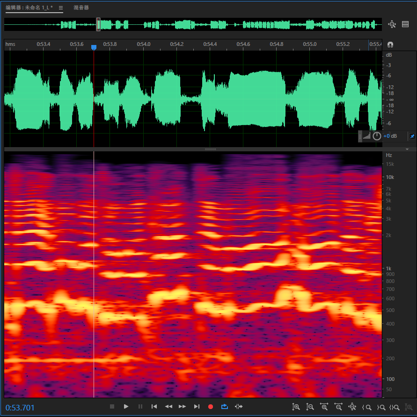
Task: Click the Skip Selection button
Action: 239,407
